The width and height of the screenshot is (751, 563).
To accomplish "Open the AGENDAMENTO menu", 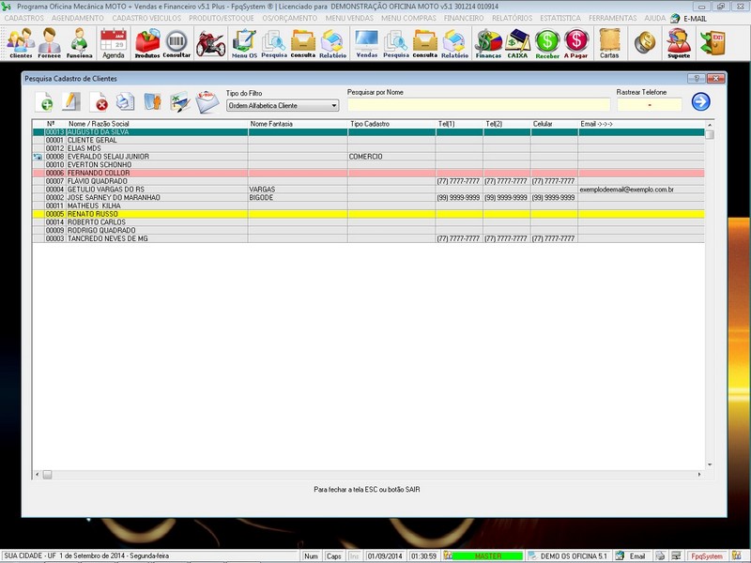I will click(78, 18).
